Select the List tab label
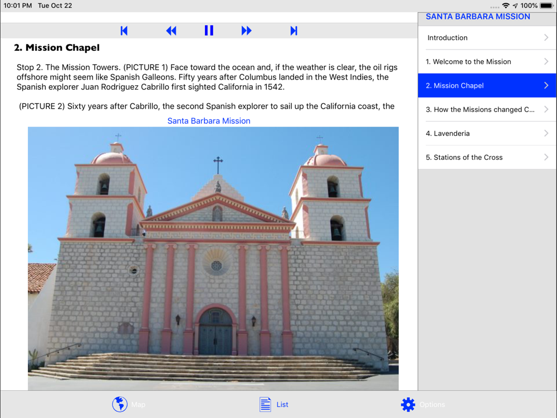This screenshot has width=557, height=418. (x=282, y=405)
